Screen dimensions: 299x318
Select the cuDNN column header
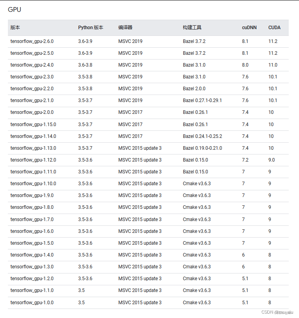[x=249, y=27]
